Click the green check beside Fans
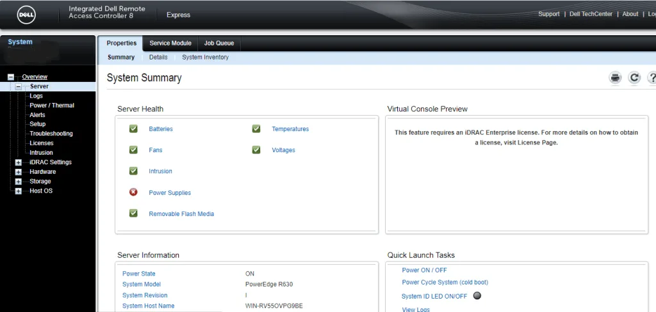 (x=133, y=150)
